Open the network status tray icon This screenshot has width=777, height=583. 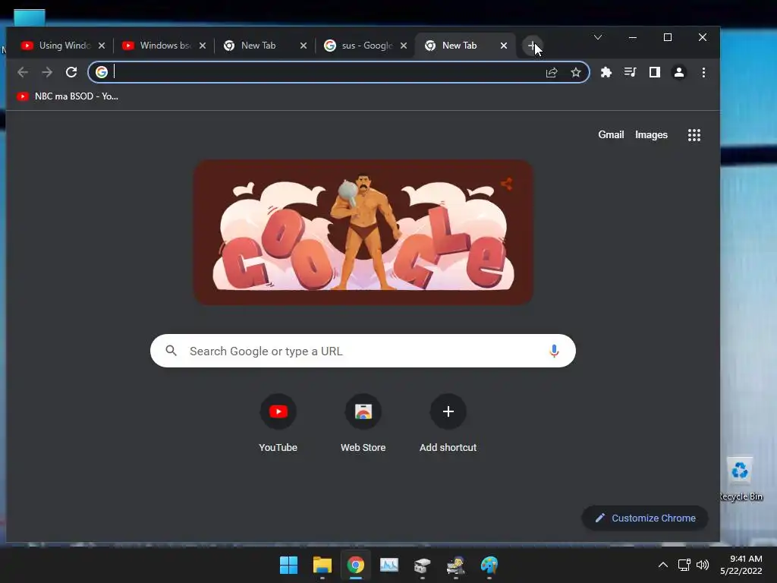684,565
